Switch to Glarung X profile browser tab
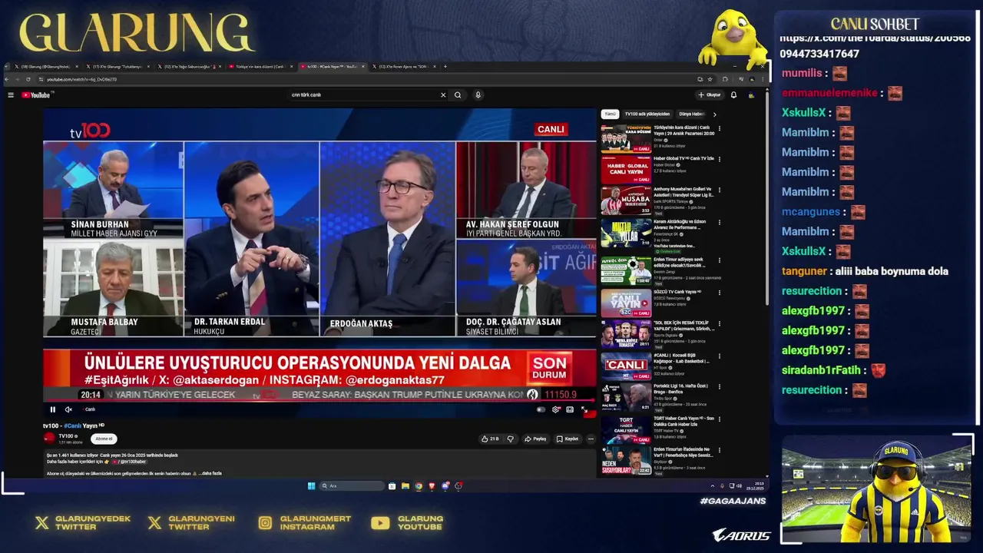This screenshot has height=553, width=983. 46,67
